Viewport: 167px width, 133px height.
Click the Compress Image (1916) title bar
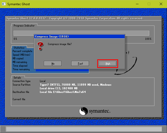[x=79, y=37]
